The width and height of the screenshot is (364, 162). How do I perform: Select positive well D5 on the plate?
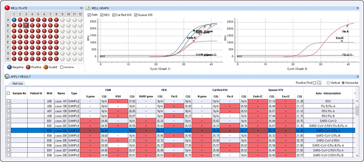click(38, 36)
